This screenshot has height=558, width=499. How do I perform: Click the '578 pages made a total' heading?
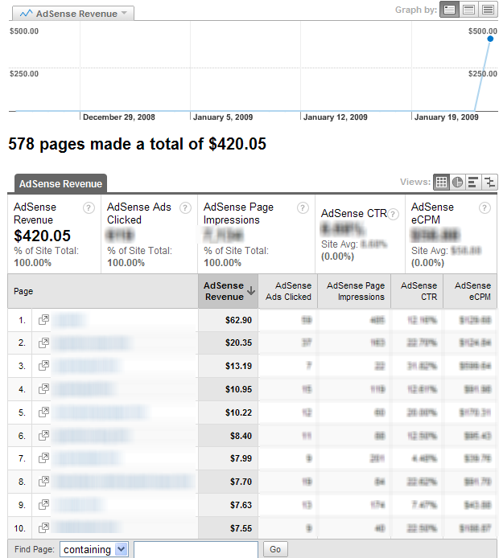[137, 144]
